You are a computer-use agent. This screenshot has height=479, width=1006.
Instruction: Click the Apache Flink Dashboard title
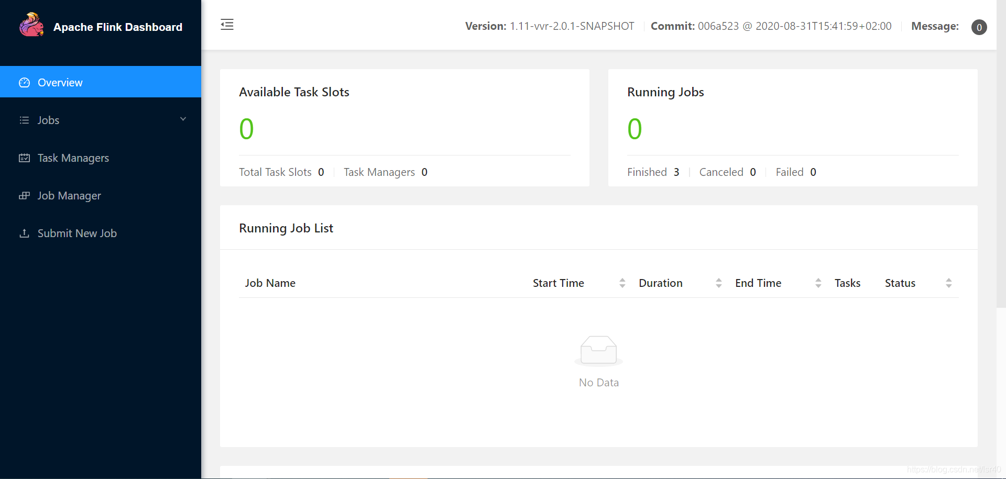tap(118, 27)
